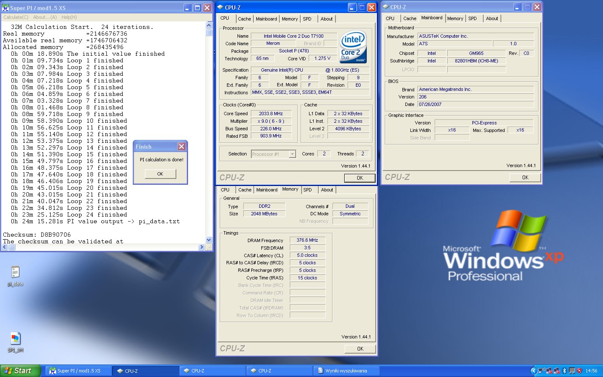The image size is (603, 377).
Task: Switch to Super PI taskbar button
Action: click(x=78, y=371)
